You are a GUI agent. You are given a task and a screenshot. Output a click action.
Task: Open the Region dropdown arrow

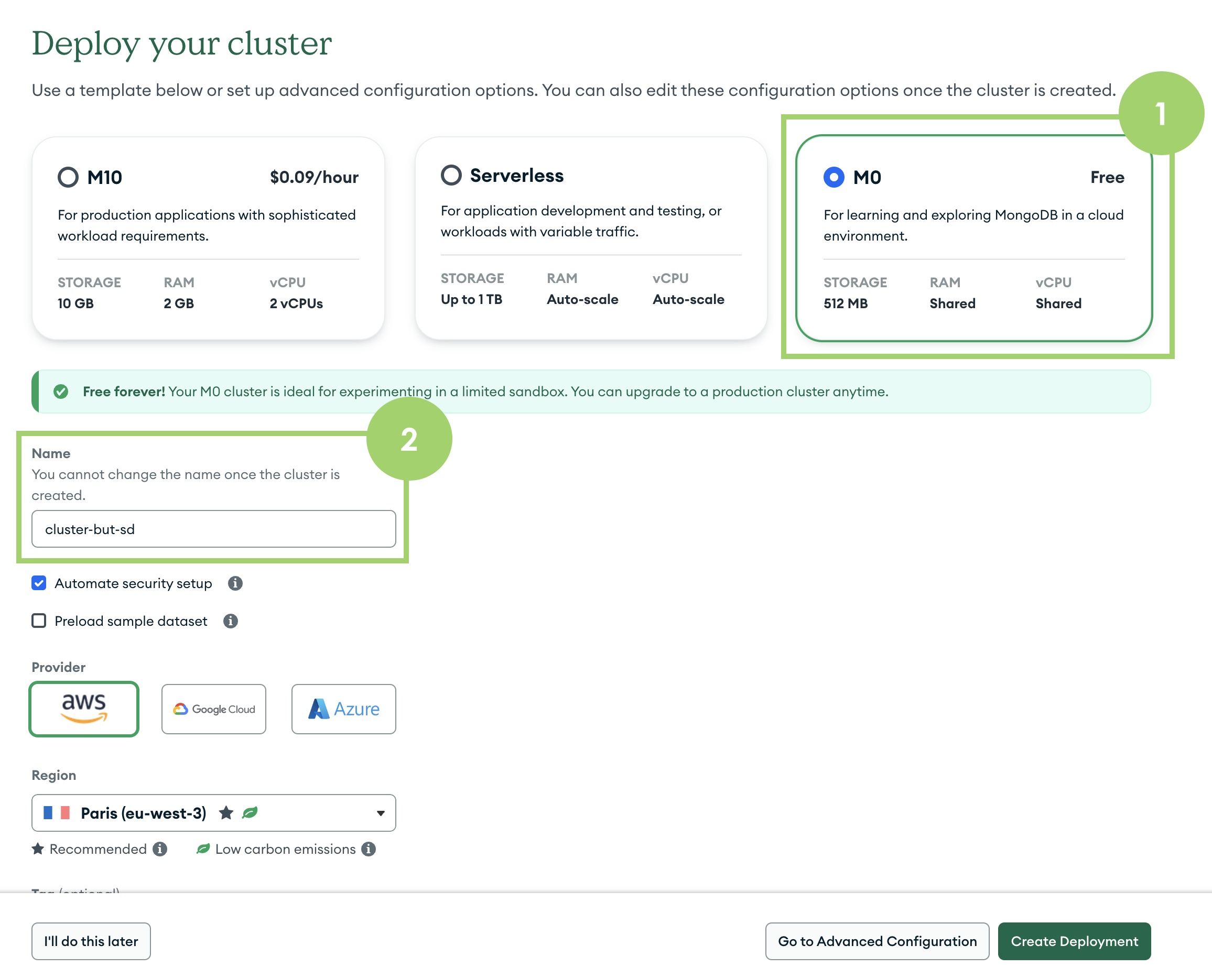(381, 813)
